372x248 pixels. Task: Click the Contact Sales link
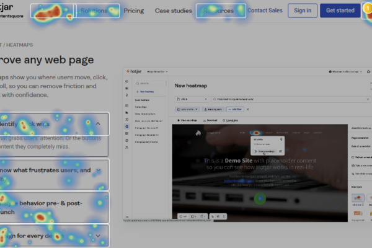click(x=265, y=11)
